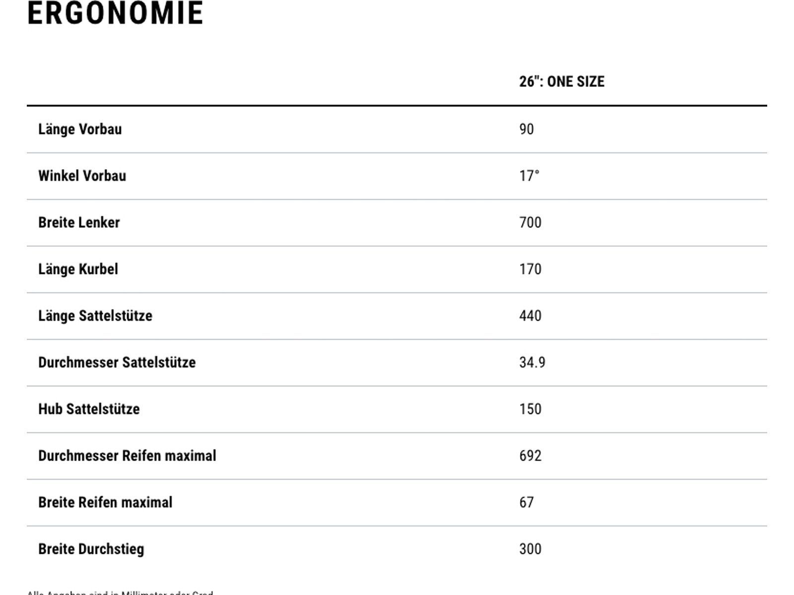Select the Winkel Vorbau row label
The image size is (794, 595).
tap(82, 176)
